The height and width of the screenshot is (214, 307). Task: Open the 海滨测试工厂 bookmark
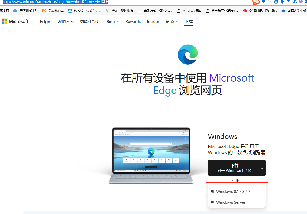[25, 11]
